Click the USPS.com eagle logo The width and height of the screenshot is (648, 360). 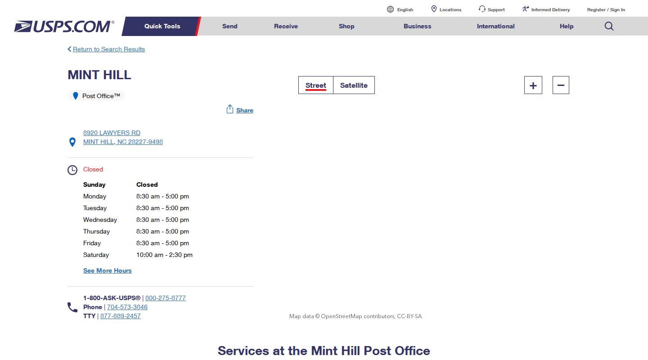(x=64, y=27)
